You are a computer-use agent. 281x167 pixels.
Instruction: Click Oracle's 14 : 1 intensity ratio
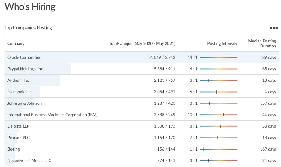coord(192,57)
